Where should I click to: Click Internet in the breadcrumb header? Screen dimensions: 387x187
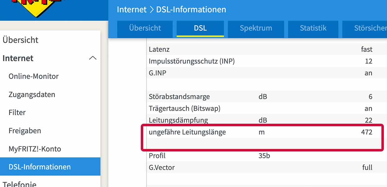coord(131,9)
